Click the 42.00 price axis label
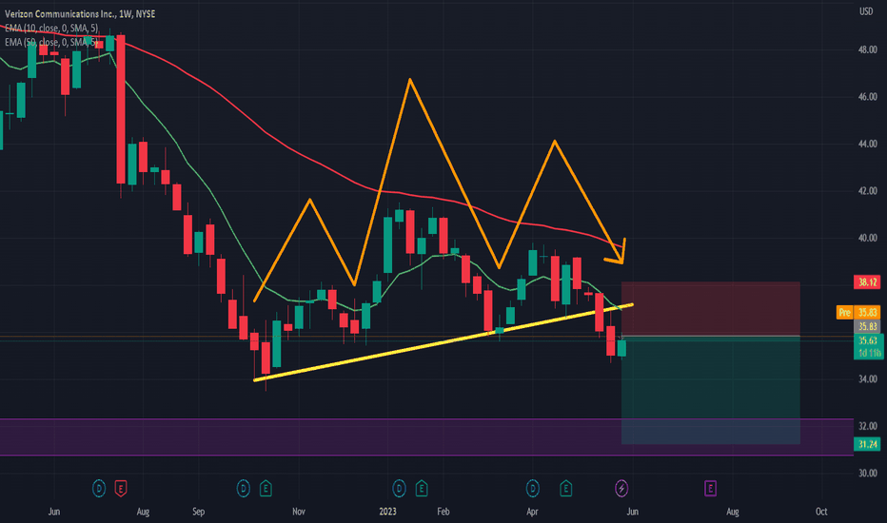 coord(867,190)
